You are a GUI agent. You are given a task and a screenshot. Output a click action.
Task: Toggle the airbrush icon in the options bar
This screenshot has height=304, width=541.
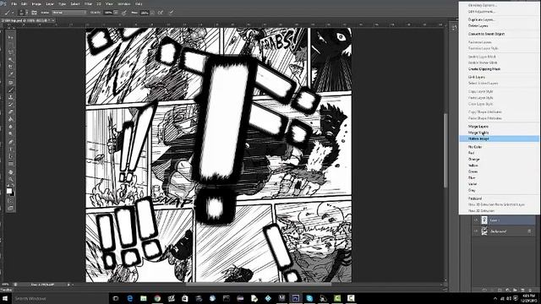click(x=161, y=13)
